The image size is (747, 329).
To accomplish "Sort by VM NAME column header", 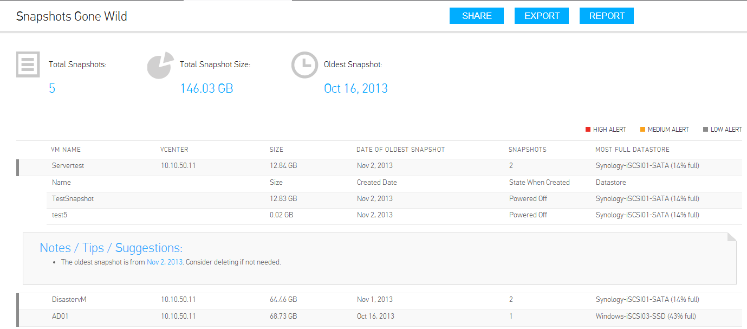I will pyautogui.click(x=66, y=150).
